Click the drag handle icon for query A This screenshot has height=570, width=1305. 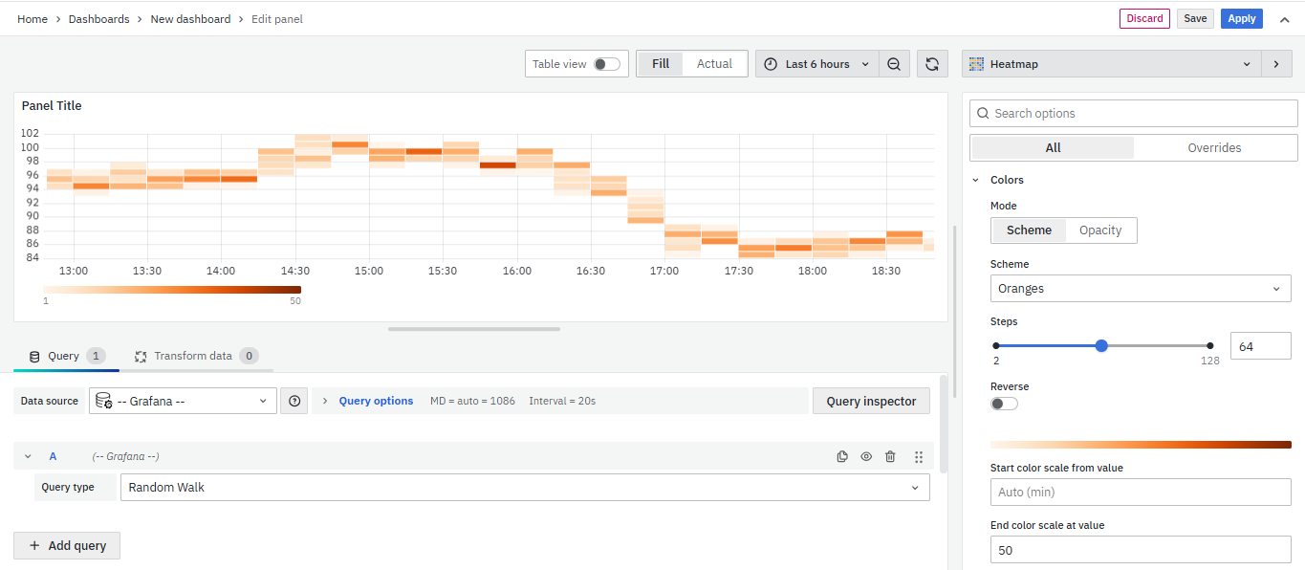(x=919, y=457)
